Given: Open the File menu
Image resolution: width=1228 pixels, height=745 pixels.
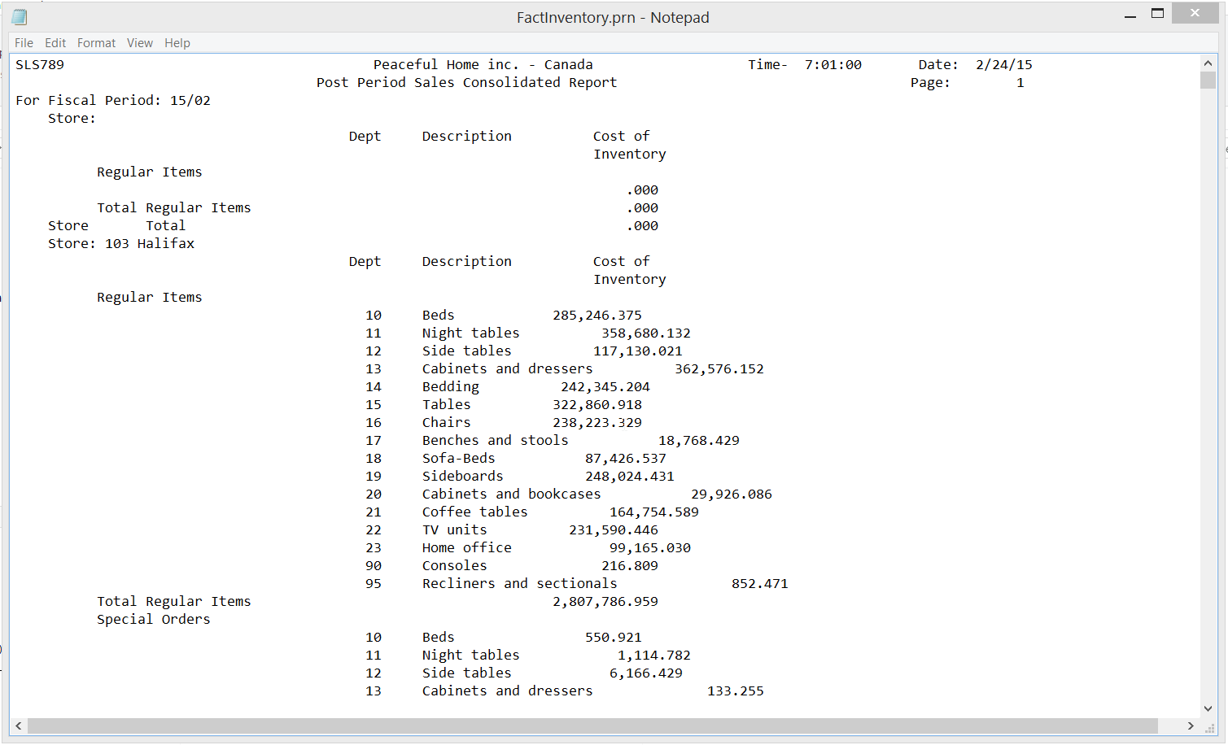Looking at the screenshot, I should point(24,43).
